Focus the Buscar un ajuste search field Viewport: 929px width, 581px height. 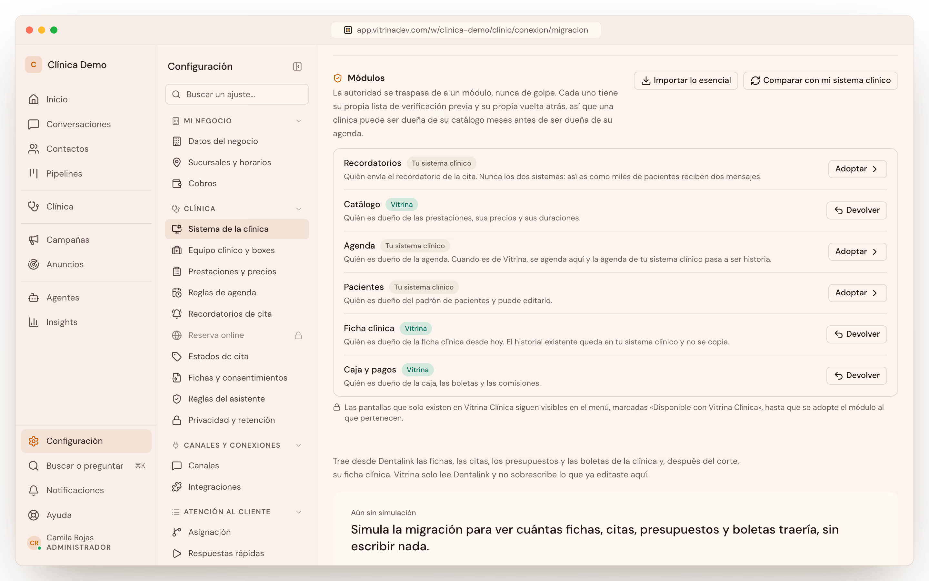(x=237, y=94)
